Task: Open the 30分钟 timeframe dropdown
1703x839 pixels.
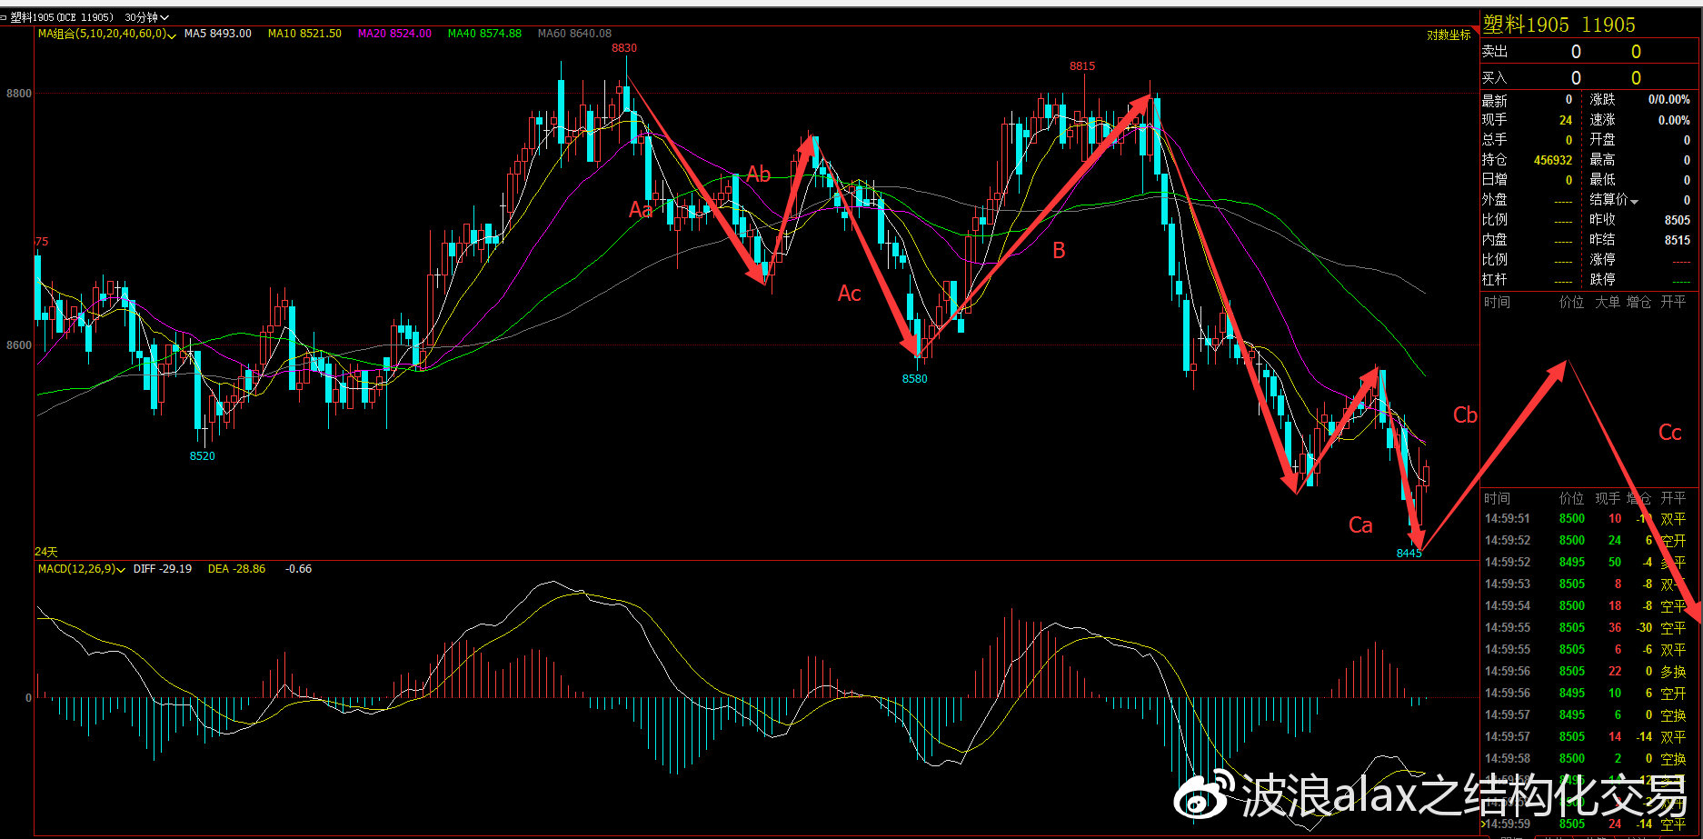Action: [146, 17]
